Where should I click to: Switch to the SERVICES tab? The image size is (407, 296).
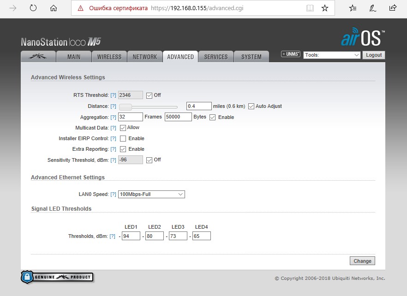tap(216, 57)
